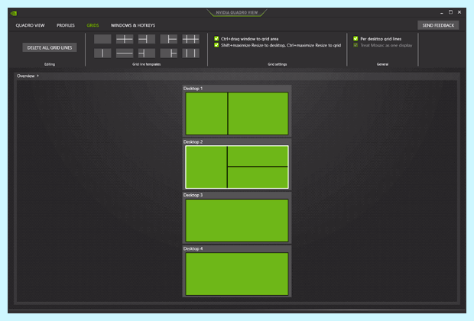474x321 pixels.
Task: Select the top-right grid area of Desktop 2
Action: coord(258,156)
